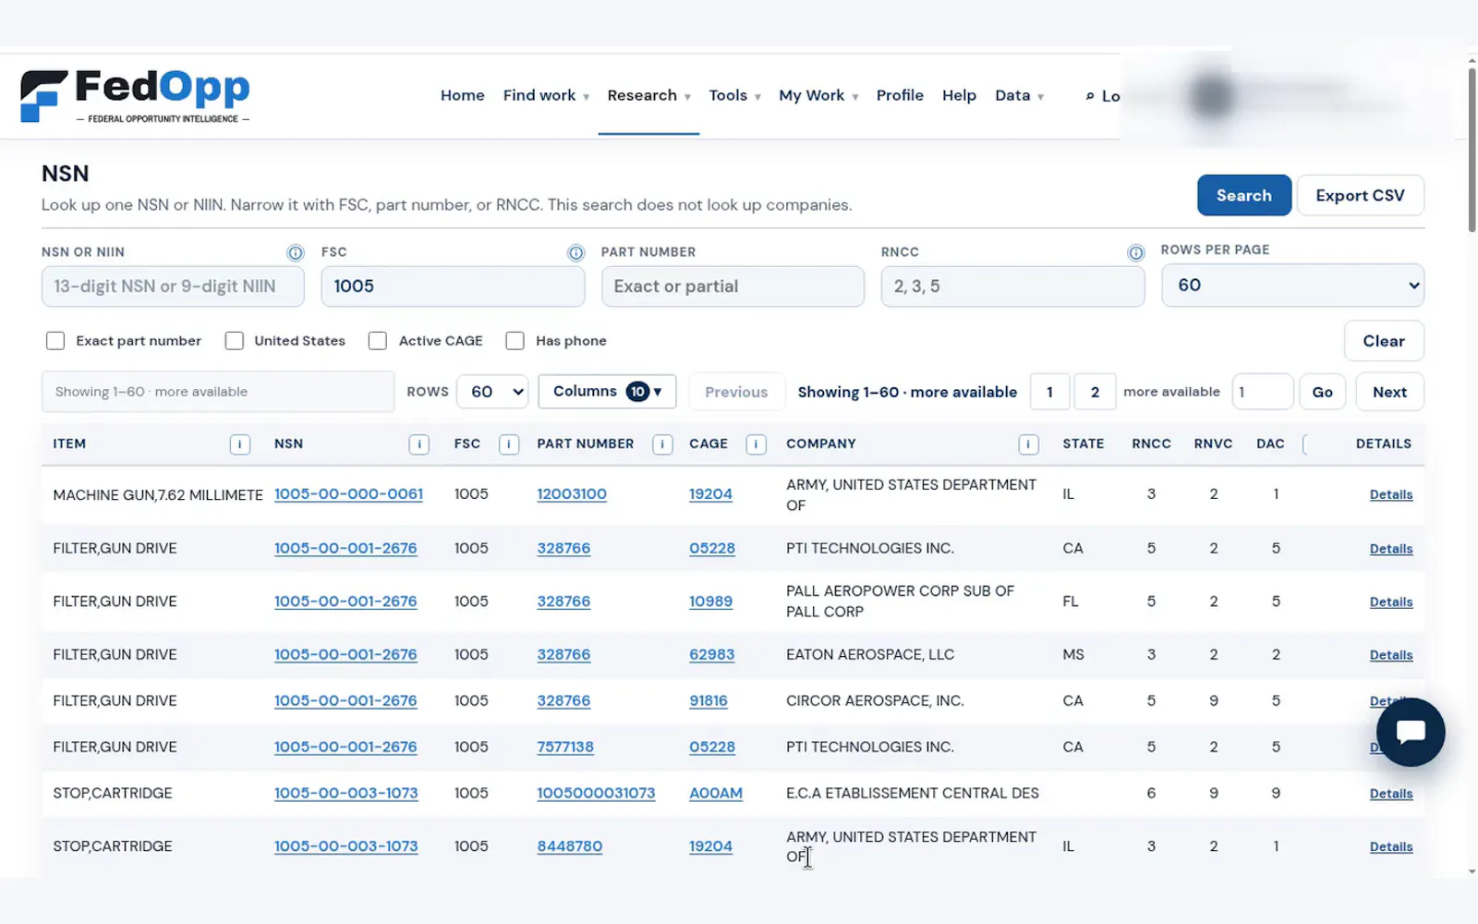Click the blue Search button
The width and height of the screenshot is (1478, 924).
1243,195
